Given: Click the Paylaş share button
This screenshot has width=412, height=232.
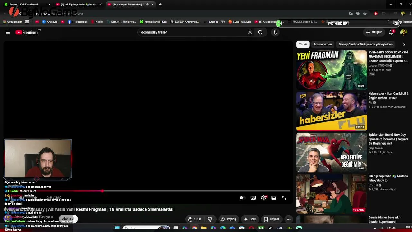Looking at the screenshot, I should tap(228, 219).
